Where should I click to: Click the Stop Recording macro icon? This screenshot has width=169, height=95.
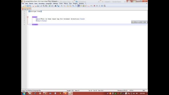tap(97, 6)
